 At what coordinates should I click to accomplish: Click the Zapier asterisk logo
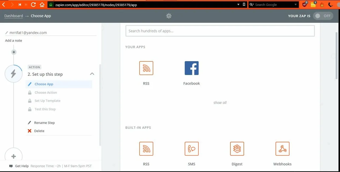click(169, 16)
